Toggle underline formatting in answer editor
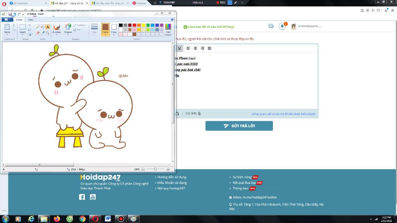Image resolution: width=397 pixels, height=223 pixels. [179, 48]
